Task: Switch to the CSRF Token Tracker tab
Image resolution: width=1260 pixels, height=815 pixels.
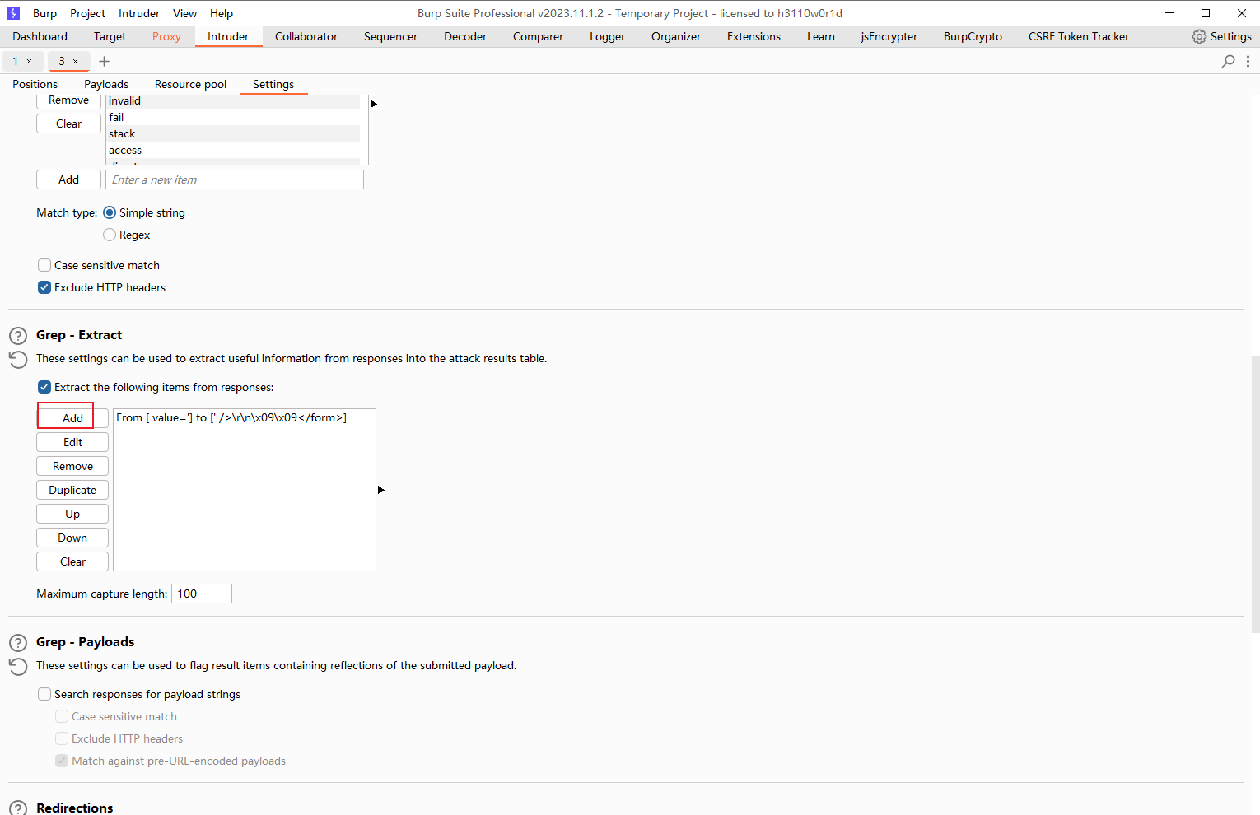Action: click(x=1078, y=36)
